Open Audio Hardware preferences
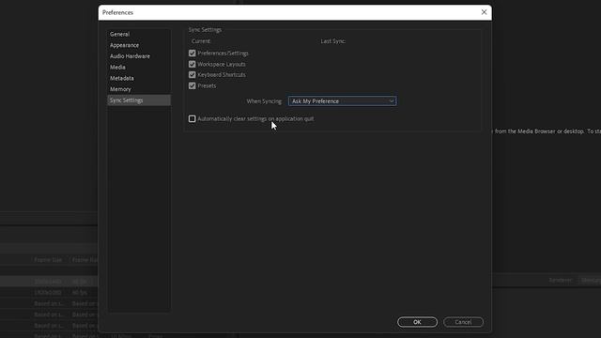This screenshot has width=601, height=338. (x=130, y=56)
